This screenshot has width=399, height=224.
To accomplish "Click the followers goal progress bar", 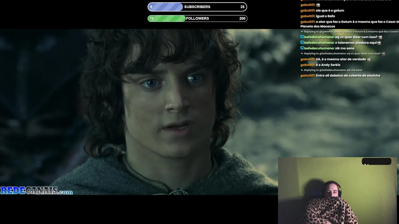I will pos(197,18).
